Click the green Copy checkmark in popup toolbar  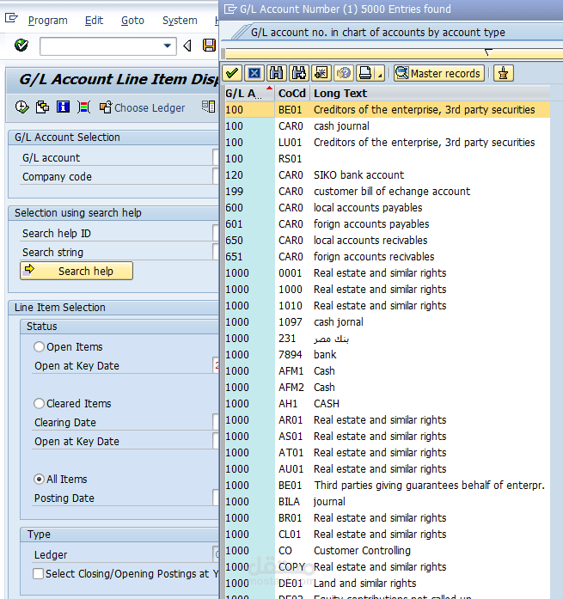[232, 73]
